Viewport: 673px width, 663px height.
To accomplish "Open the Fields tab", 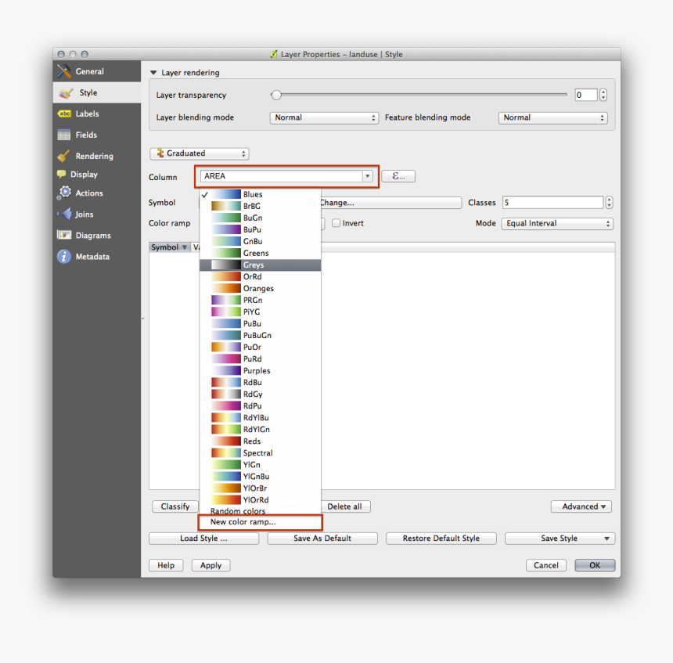I will pos(97,135).
